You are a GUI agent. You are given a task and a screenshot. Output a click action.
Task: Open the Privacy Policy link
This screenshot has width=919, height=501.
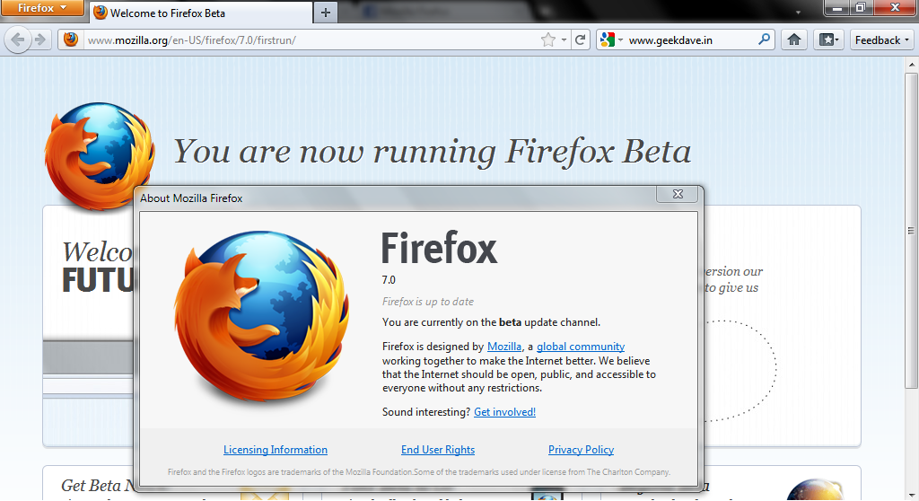tap(581, 450)
